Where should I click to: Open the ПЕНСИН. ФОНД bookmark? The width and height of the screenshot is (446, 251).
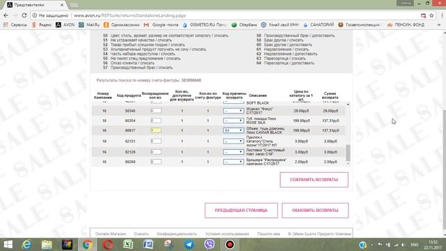tap(406, 25)
